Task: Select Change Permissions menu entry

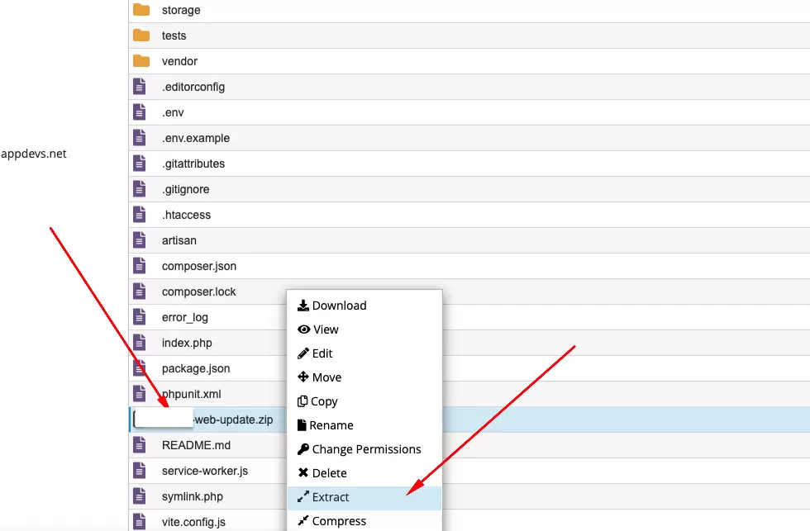Action: (x=366, y=449)
